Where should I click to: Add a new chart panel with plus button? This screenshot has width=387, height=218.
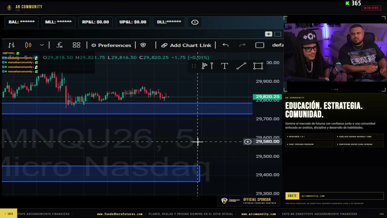[x=268, y=34]
